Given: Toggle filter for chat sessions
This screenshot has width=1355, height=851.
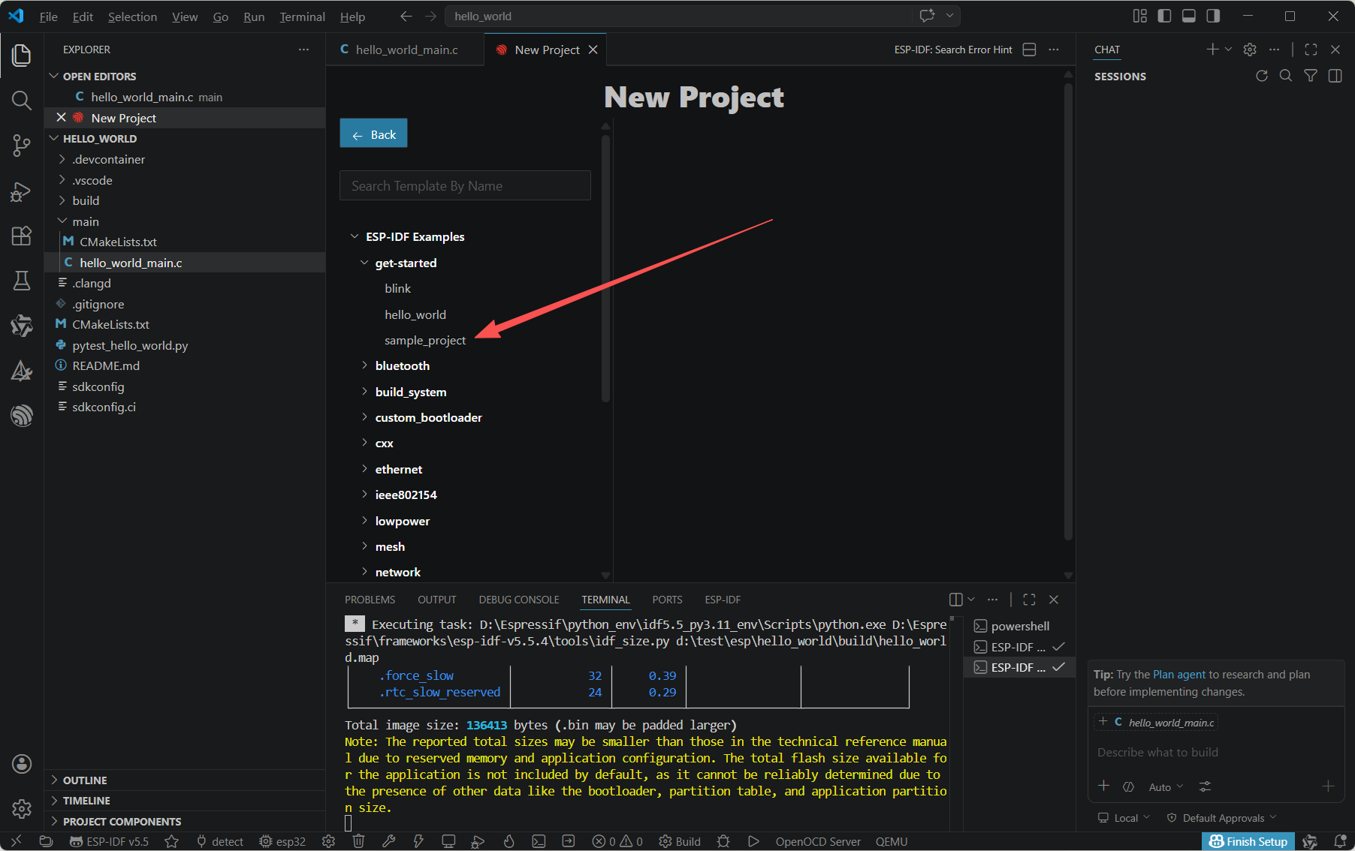Looking at the screenshot, I should click(x=1310, y=76).
